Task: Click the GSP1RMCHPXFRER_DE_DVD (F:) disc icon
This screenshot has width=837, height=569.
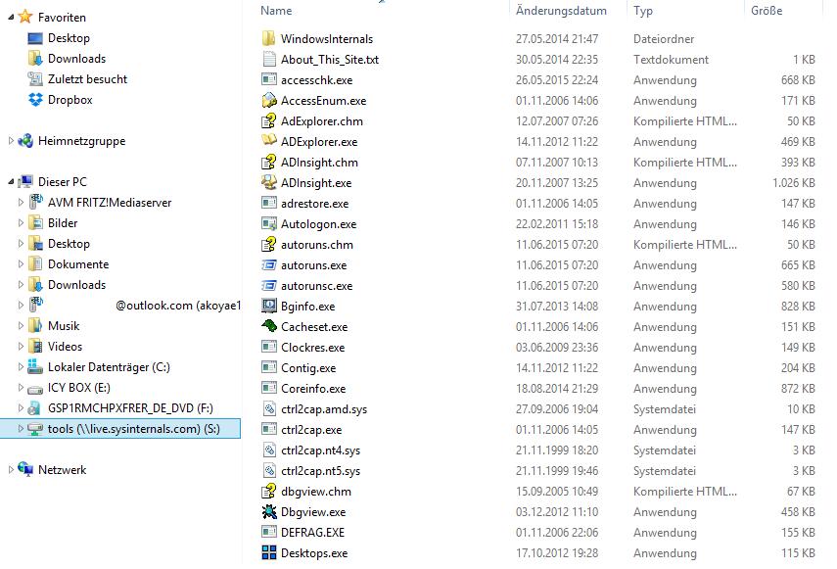Action: tap(35, 407)
